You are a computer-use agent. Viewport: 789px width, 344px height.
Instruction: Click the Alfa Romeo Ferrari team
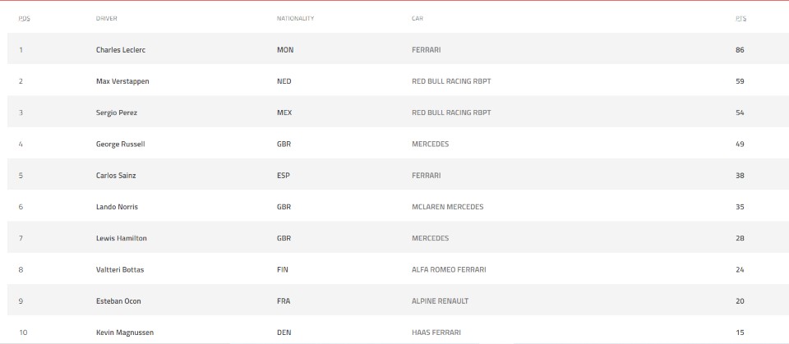[x=452, y=269]
